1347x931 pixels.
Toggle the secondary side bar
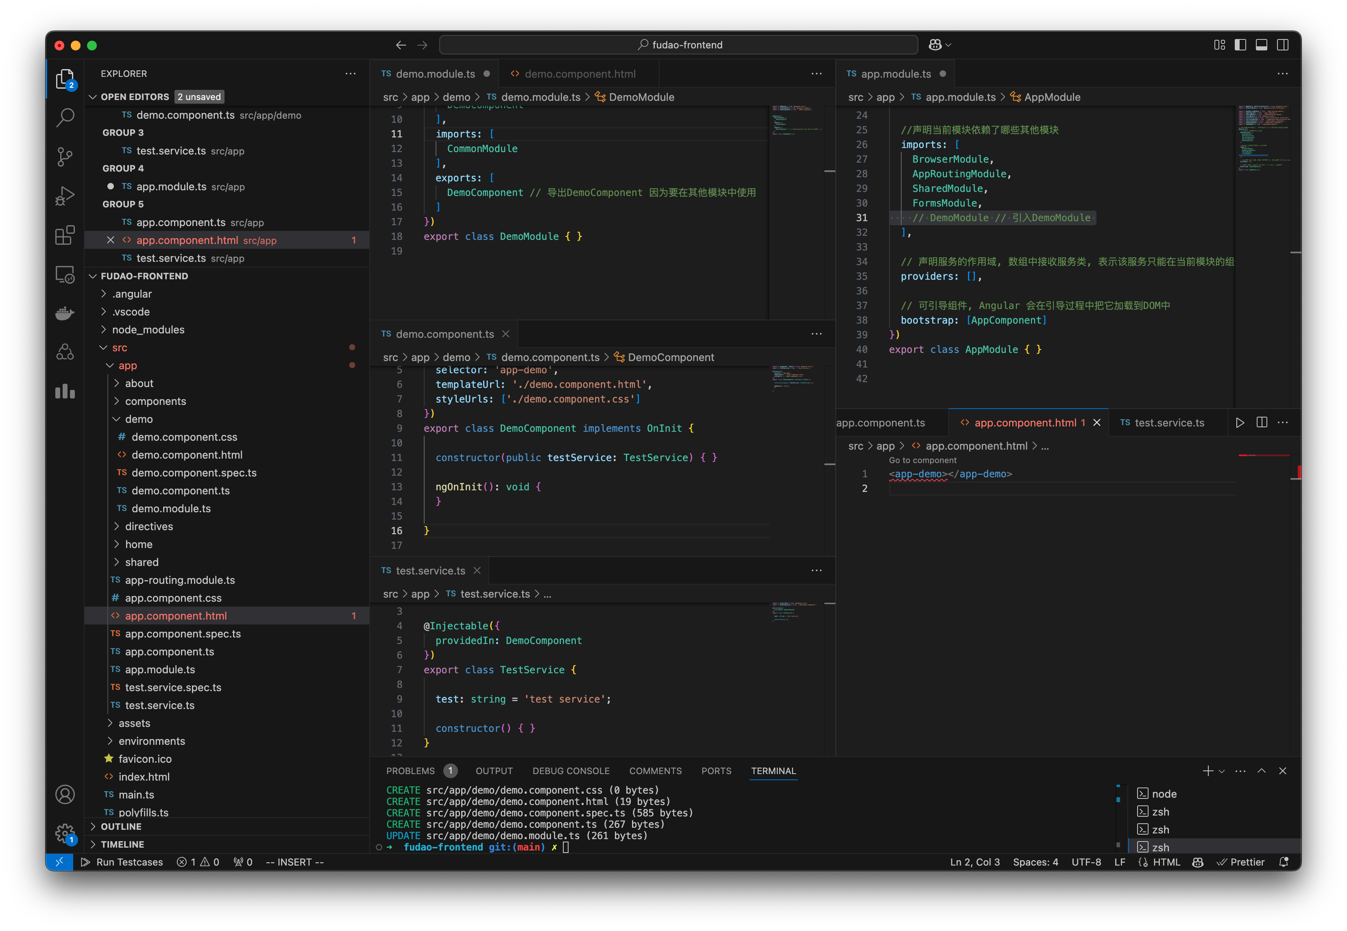pos(1282,44)
